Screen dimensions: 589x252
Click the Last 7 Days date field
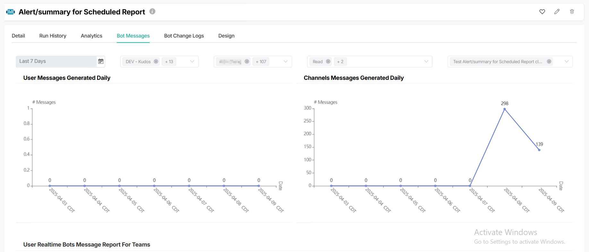pyautogui.click(x=56, y=62)
